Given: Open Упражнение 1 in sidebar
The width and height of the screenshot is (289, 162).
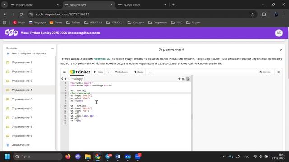Looking at the screenshot, I should pos(22,63).
